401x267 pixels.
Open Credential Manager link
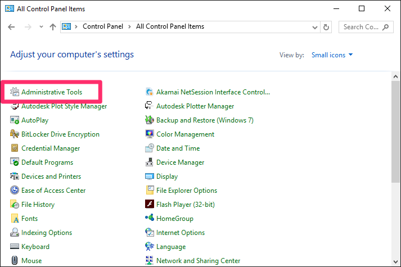click(51, 148)
